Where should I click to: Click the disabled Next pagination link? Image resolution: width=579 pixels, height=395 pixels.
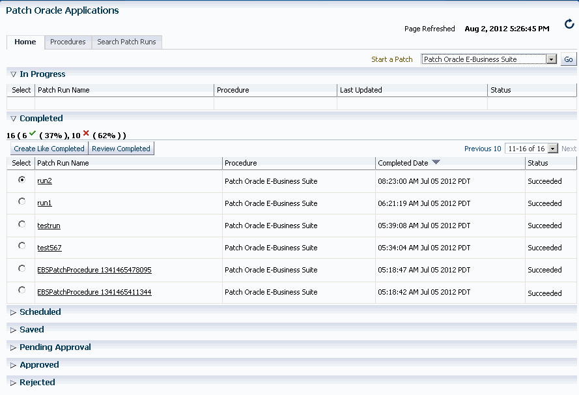click(x=569, y=149)
